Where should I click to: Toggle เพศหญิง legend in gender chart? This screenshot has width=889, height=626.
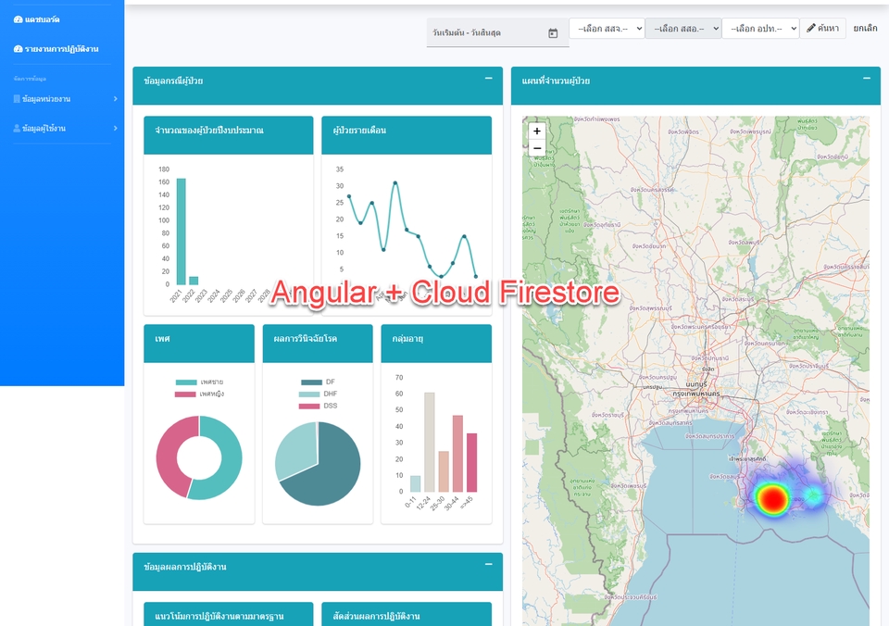point(200,394)
